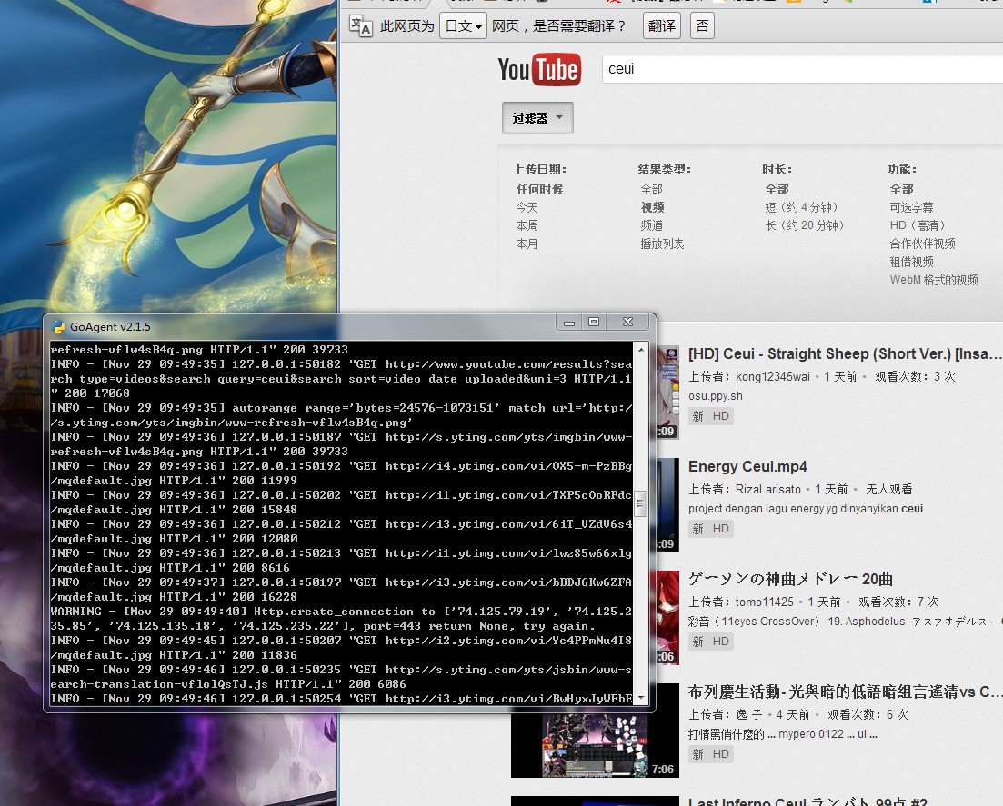Open uploader kong12345wai channel
1003x806 pixels.
point(772,376)
